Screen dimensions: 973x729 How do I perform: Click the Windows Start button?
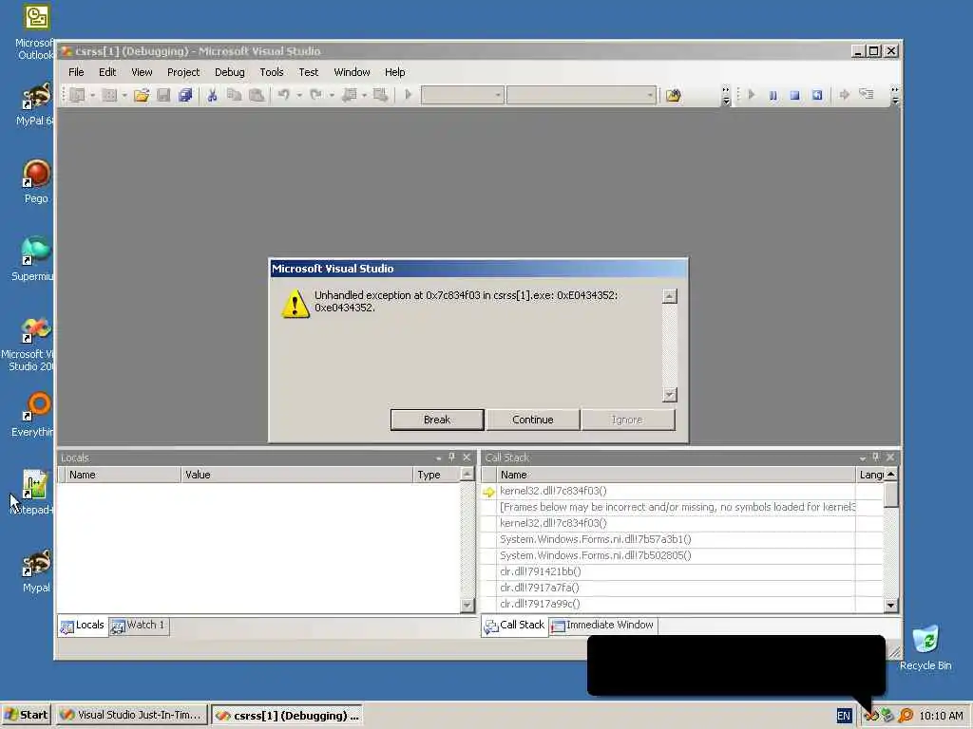tap(26, 716)
